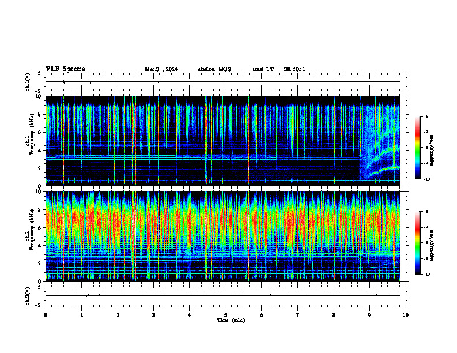Select the "start UT = 20:50: 1" text
This screenshot has width=457, height=353.
pyautogui.click(x=279, y=69)
